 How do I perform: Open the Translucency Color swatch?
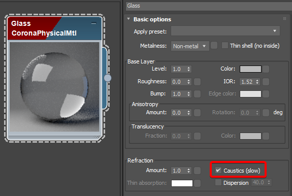pyautogui.click(x=250, y=136)
